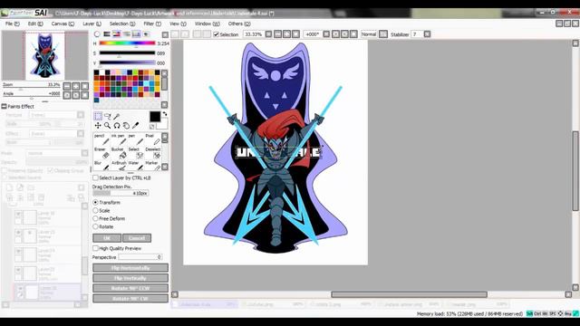This screenshot has width=580, height=326.
Task: Click the Hue (H) color slider
Action: pyautogui.click(x=127, y=43)
